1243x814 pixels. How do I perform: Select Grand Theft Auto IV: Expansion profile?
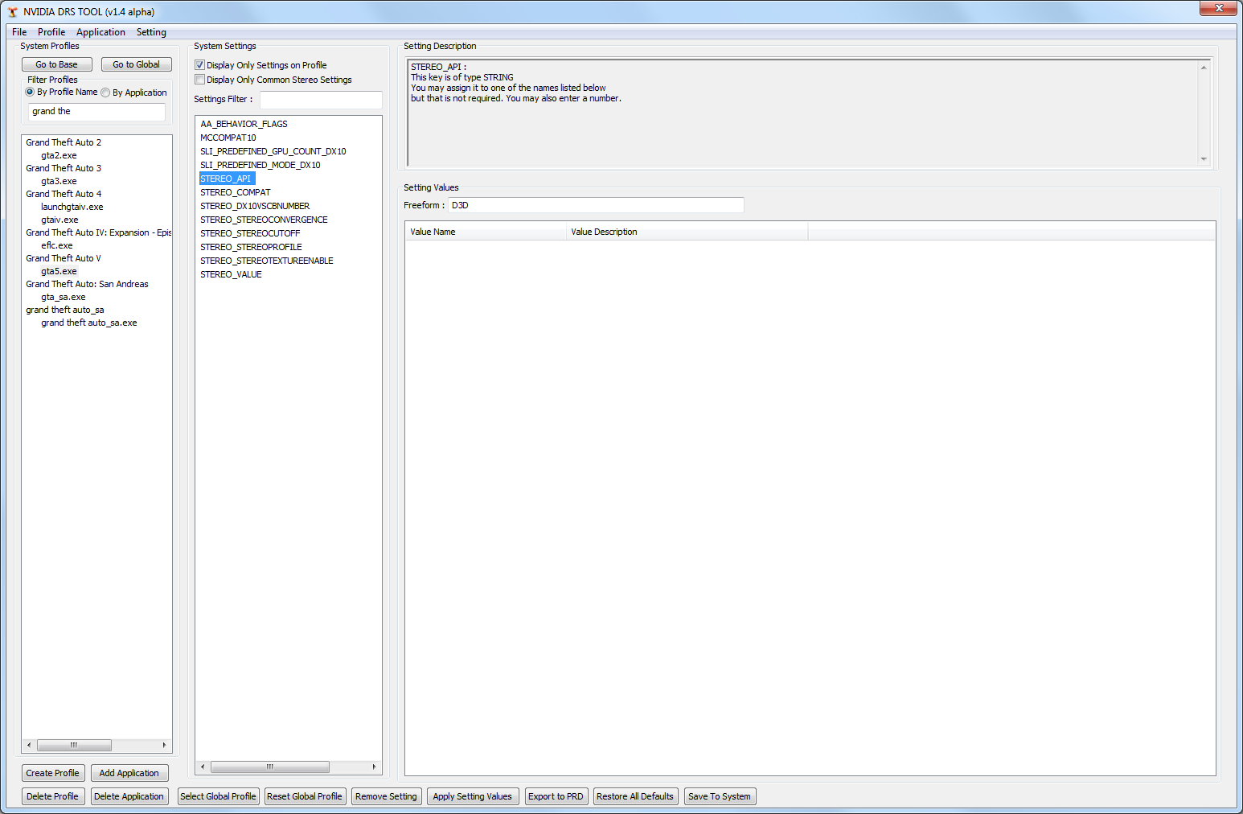(x=98, y=232)
